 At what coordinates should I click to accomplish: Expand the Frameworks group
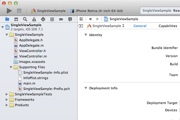pyautogui.click(x=7, y=100)
